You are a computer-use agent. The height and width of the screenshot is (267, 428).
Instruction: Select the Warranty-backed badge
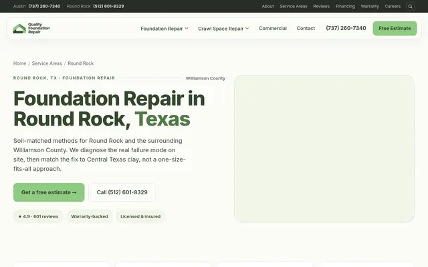pyautogui.click(x=90, y=216)
